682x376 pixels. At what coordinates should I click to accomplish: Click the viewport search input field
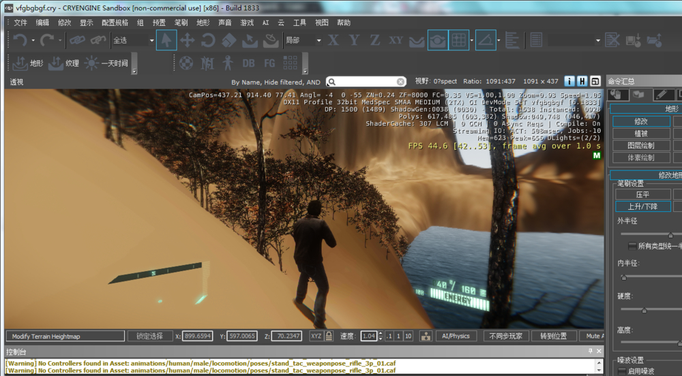[x=366, y=82]
